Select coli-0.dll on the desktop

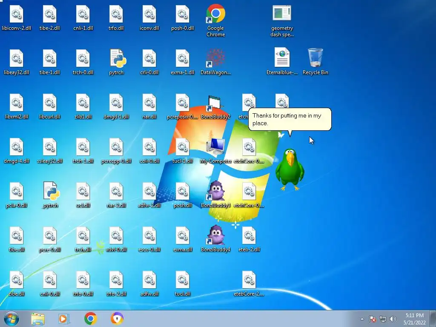(x=149, y=151)
